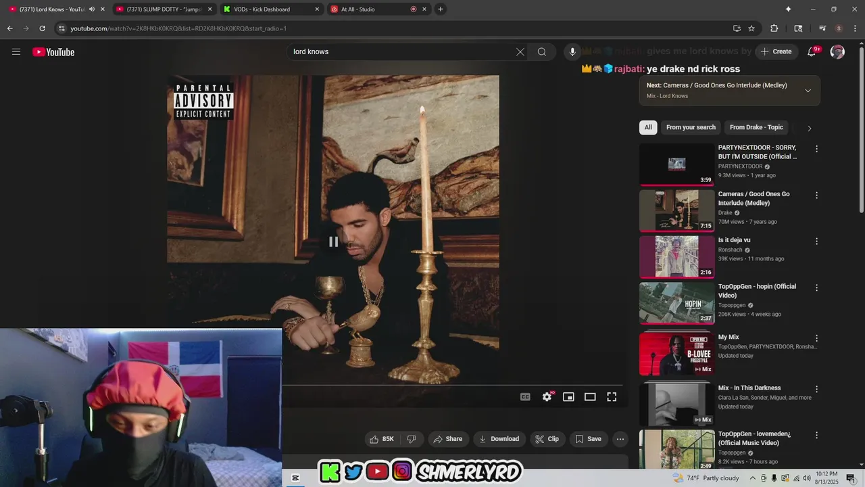The height and width of the screenshot is (487, 865).
Task: Open the Topoppgen channel under hopin
Action: tap(733, 305)
